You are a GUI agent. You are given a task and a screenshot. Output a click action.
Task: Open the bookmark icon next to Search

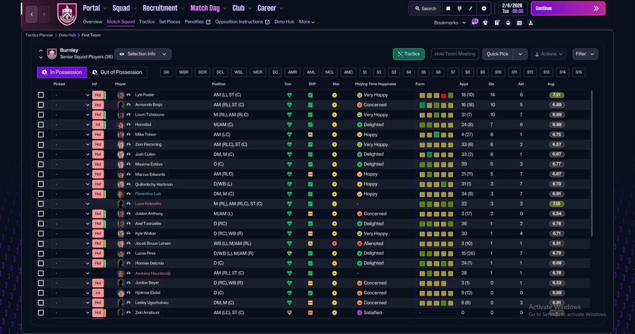click(448, 8)
